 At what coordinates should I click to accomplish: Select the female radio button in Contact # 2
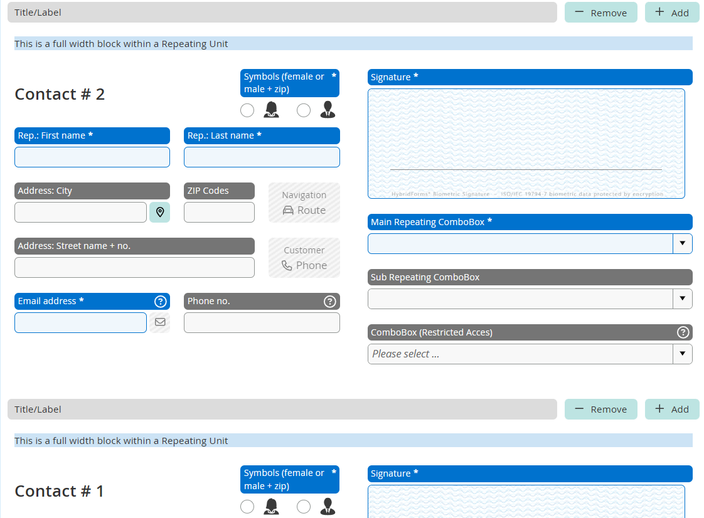(x=247, y=110)
